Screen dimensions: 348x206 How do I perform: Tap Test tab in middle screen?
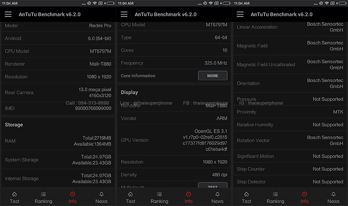(130, 198)
